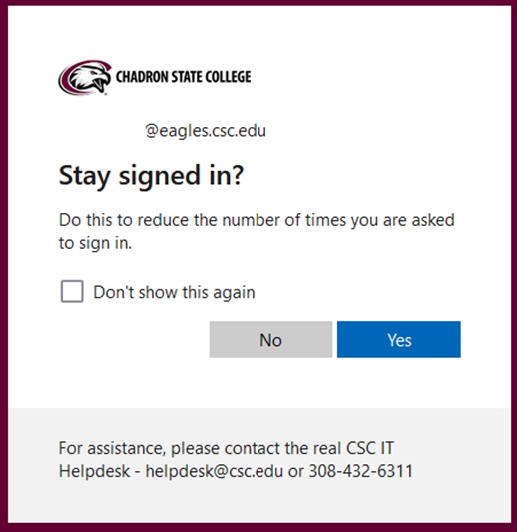Click the word Helpdesk in the footer
This screenshot has height=532, width=517.
point(94,471)
